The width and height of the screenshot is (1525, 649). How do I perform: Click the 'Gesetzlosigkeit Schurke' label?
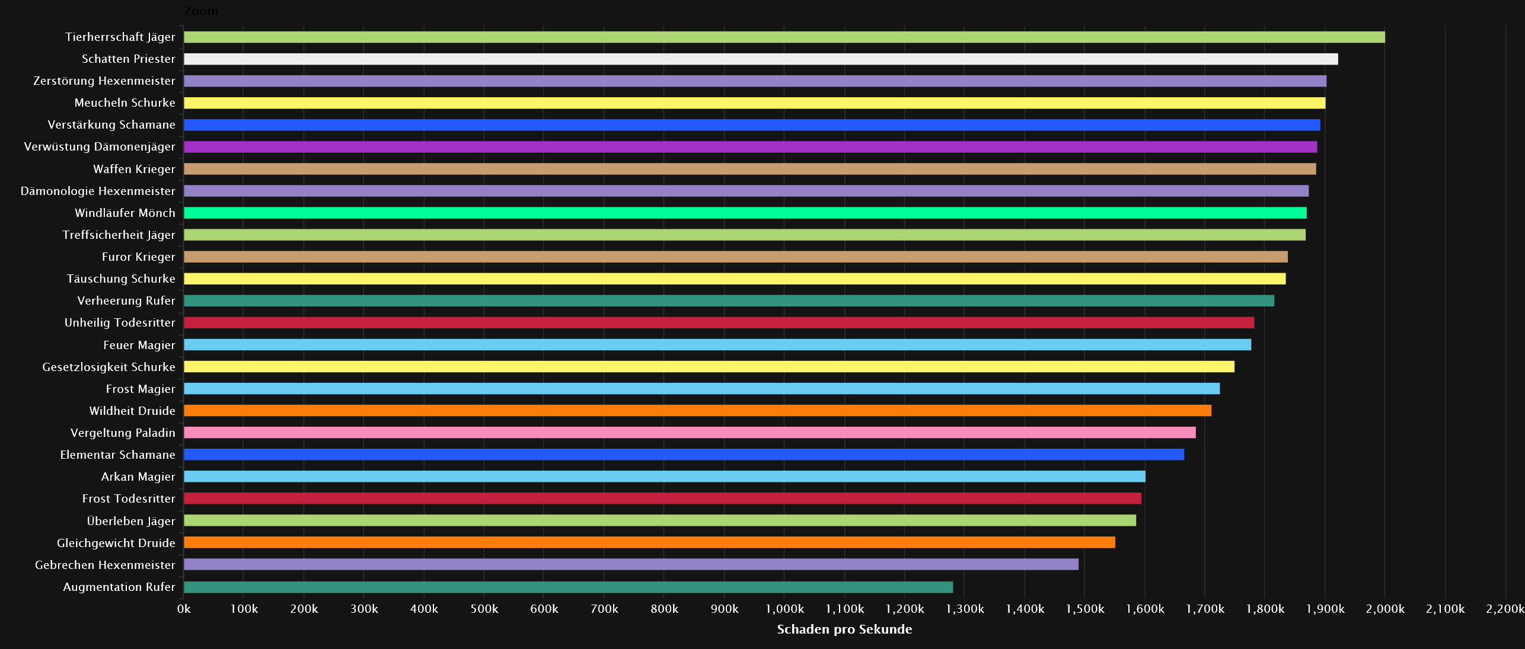point(109,367)
